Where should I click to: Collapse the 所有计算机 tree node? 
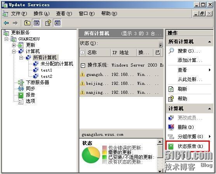pos(21,58)
